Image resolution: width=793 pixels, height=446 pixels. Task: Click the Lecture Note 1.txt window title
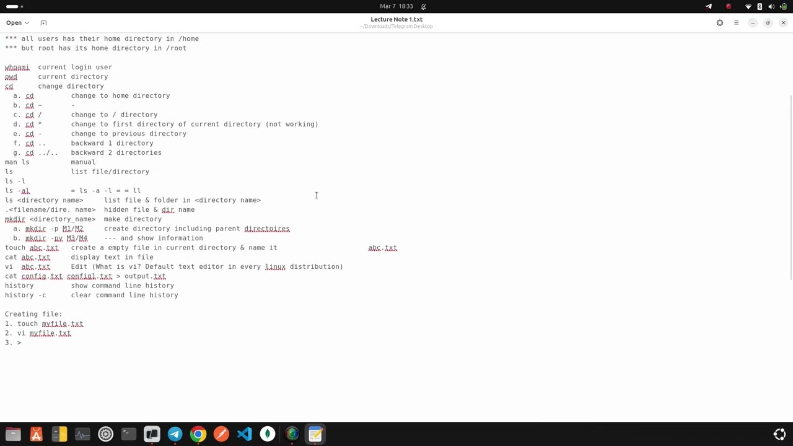396,19
